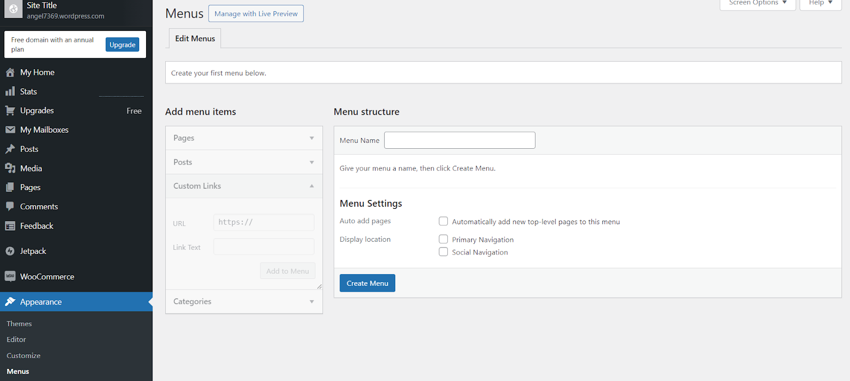Screen dimensions: 850x381
Task: Click the Custom Links panel resize handle
Action: click(319, 286)
